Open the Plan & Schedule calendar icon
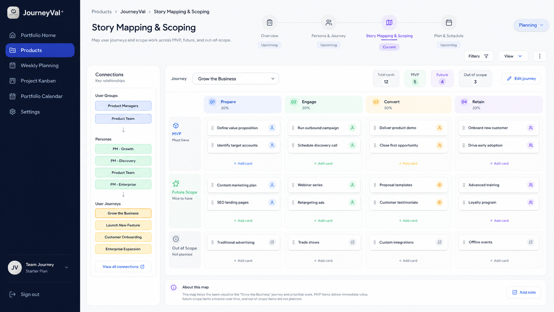This screenshot has height=312, width=554. tap(449, 23)
